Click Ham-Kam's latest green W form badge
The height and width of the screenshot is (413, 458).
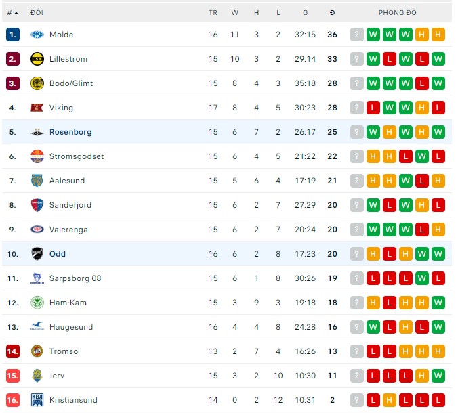(438, 303)
